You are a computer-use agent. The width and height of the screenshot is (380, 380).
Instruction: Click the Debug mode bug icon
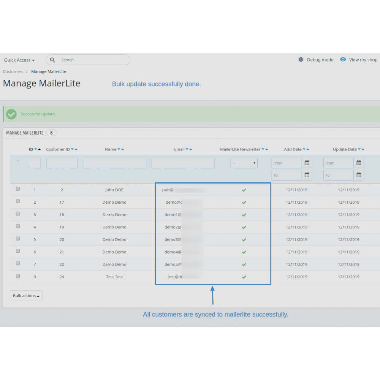pos(301,59)
